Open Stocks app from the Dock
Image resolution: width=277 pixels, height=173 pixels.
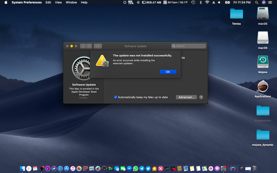(167, 169)
